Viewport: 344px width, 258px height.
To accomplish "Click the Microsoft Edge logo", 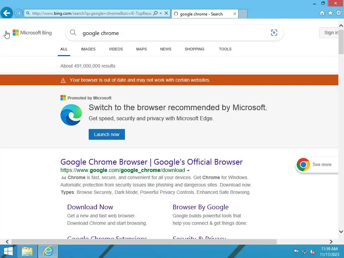I will tap(71, 115).
